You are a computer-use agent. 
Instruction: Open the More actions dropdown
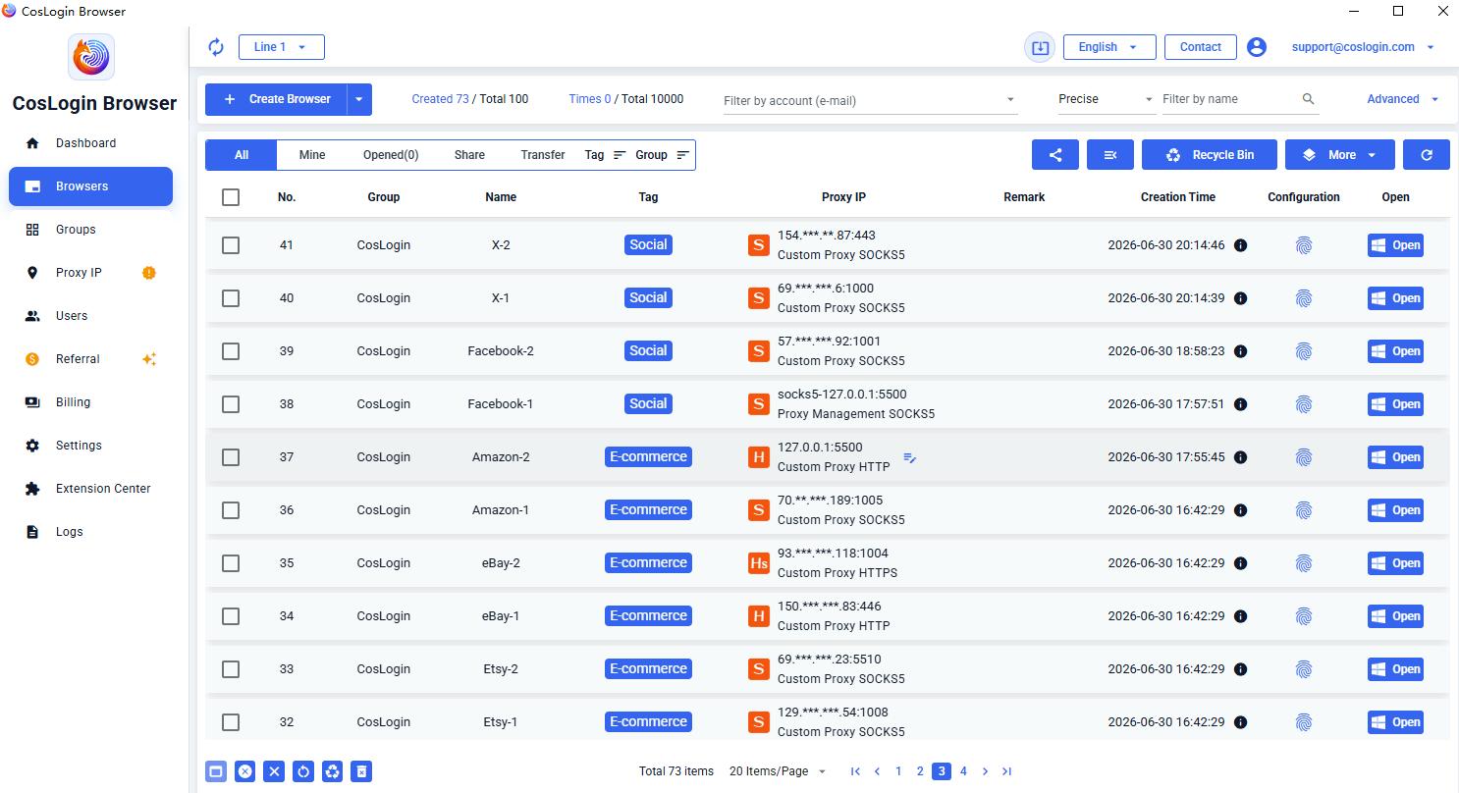1340,155
